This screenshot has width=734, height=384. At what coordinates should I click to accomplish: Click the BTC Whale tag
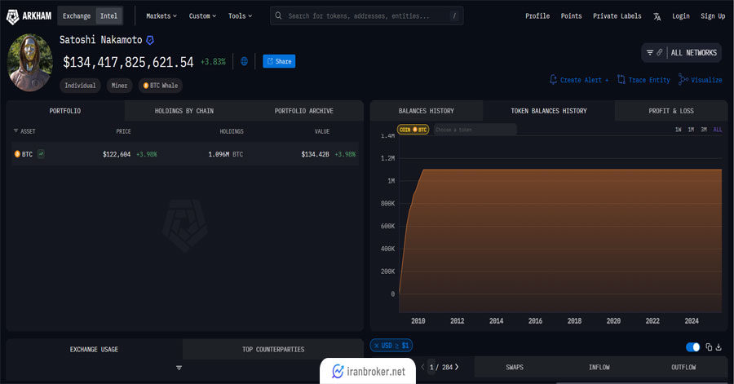click(160, 86)
